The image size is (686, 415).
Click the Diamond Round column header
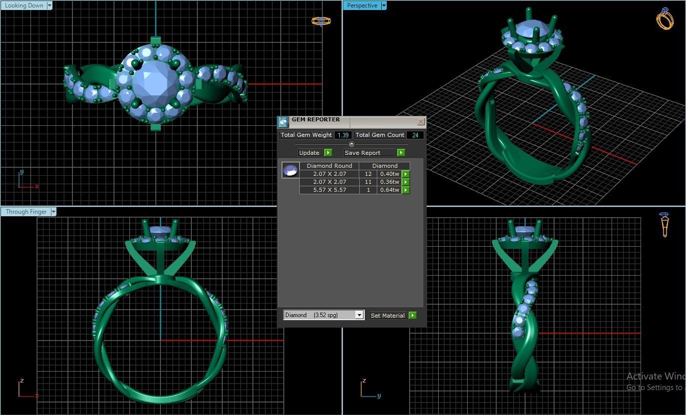pos(329,166)
